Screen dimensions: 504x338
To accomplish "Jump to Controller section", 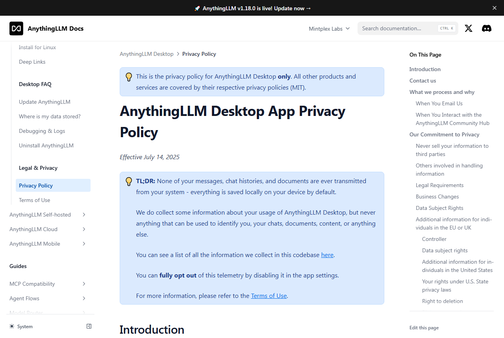I will pos(434,239).
